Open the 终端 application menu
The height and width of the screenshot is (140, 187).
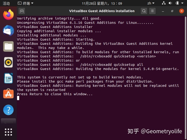coord(25,3)
